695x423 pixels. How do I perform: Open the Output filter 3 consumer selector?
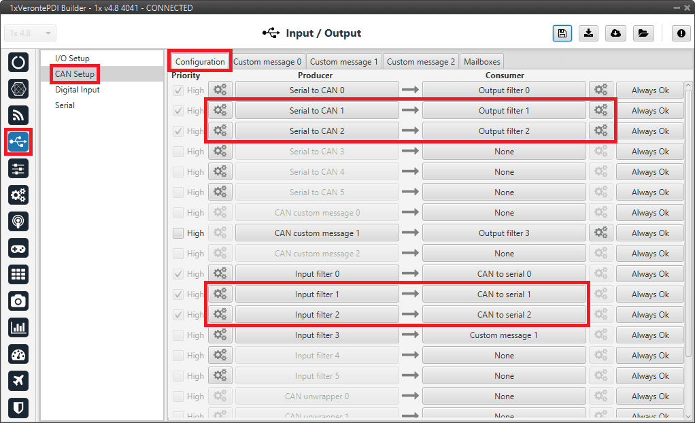click(504, 233)
